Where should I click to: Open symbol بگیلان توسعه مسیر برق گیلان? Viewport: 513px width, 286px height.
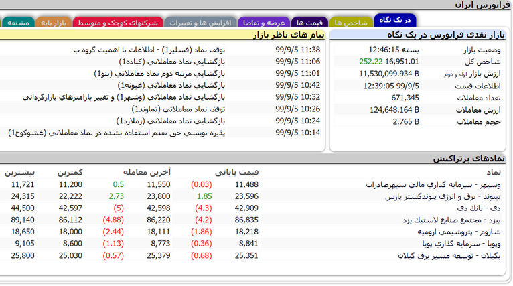[x=449, y=255]
